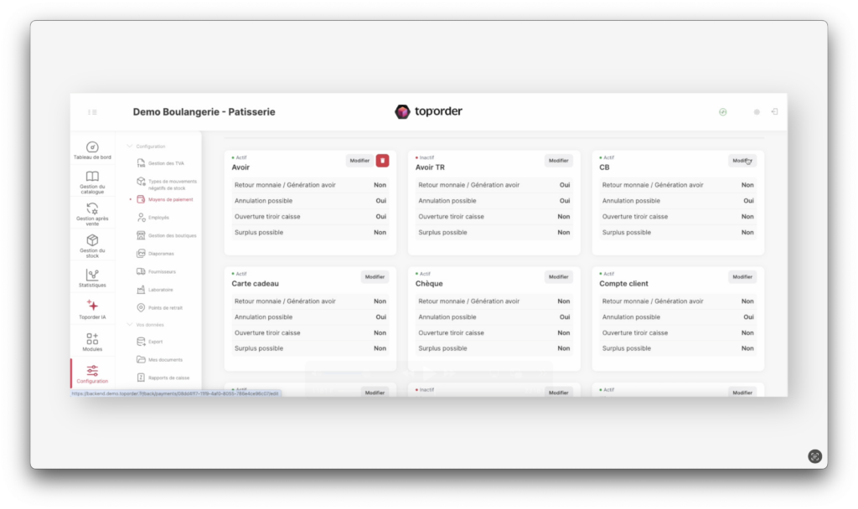Click the toporder logo in header

coord(428,111)
